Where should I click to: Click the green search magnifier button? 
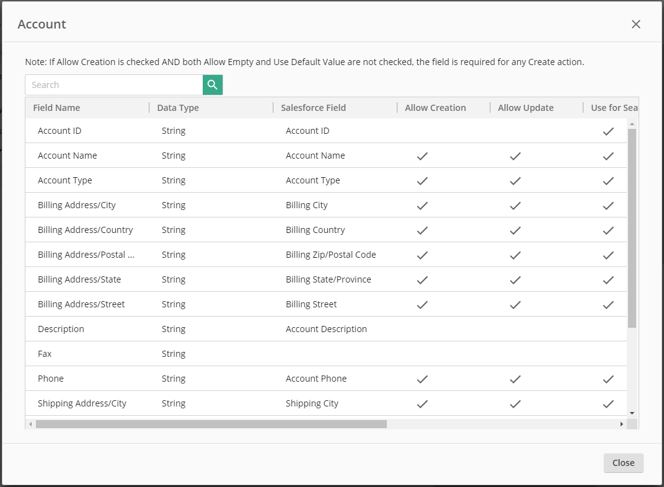point(213,85)
